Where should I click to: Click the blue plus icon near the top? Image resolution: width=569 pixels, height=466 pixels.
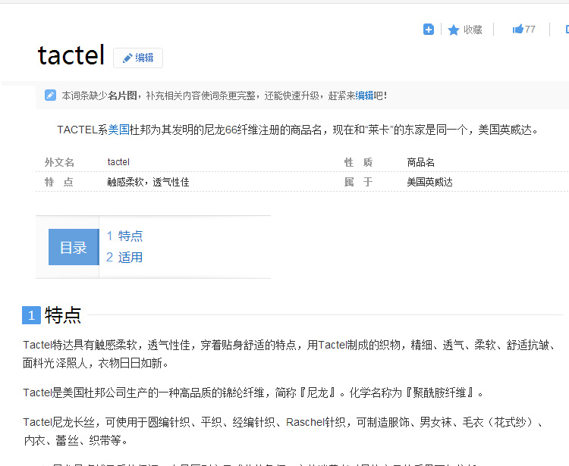(429, 30)
